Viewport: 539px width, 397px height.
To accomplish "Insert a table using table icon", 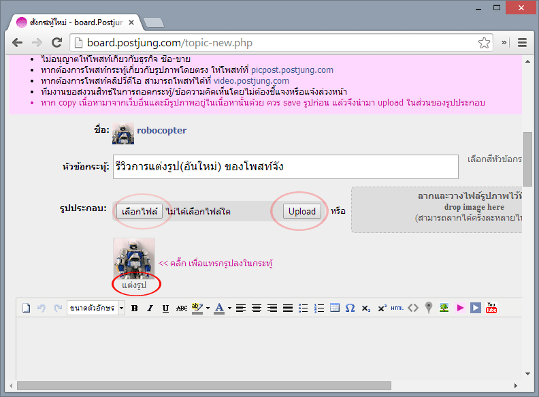I will [334, 308].
